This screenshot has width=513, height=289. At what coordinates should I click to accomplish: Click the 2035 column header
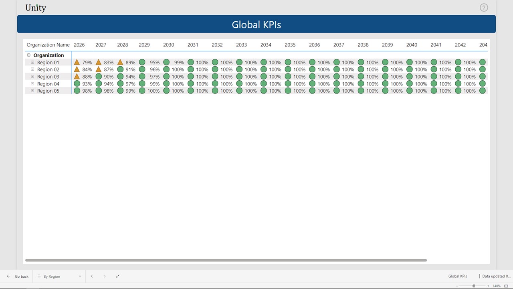pyautogui.click(x=290, y=45)
